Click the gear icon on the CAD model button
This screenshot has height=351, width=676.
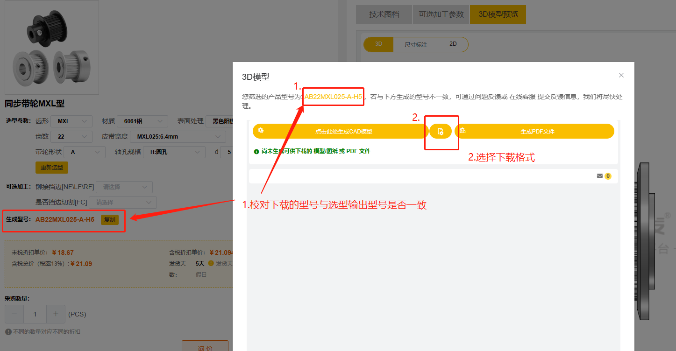(x=260, y=131)
